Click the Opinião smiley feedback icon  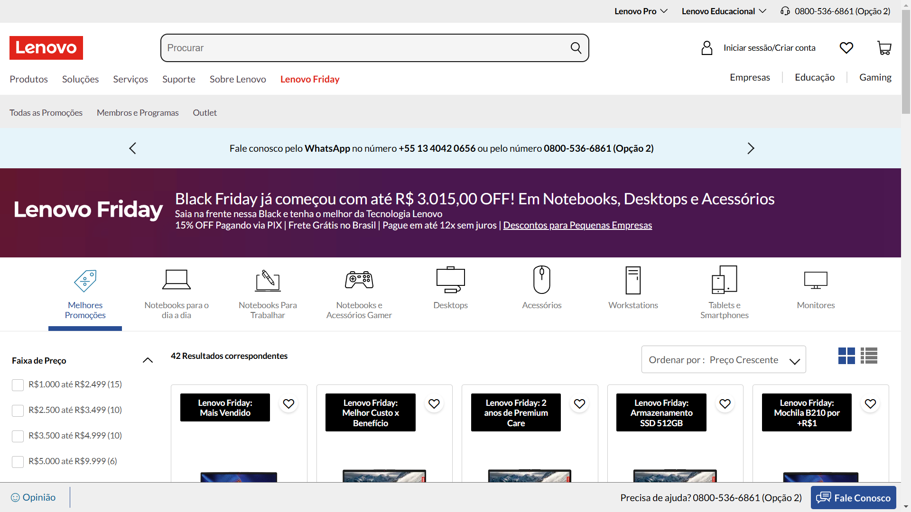pos(15,497)
